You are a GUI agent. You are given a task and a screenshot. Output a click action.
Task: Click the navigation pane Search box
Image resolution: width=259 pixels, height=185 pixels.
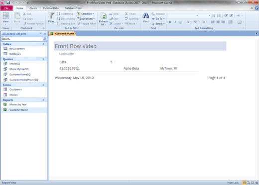(22, 39)
